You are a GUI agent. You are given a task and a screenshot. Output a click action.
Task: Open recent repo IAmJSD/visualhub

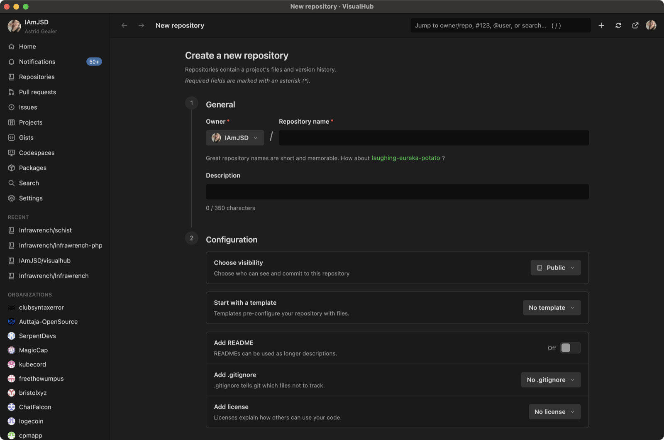coord(55,261)
